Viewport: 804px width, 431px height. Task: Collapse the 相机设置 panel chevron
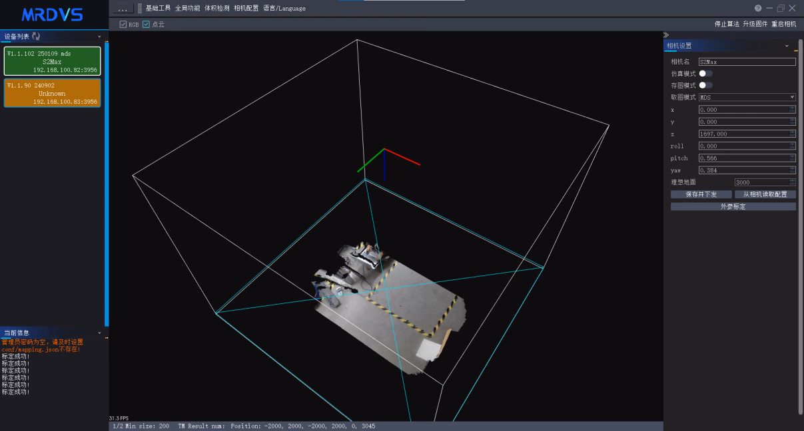coord(787,46)
